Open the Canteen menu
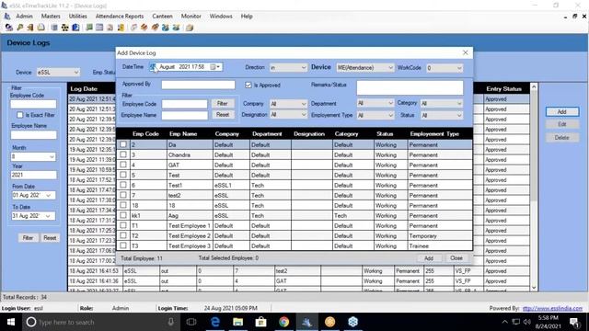589x331 pixels. (x=162, y=17)
